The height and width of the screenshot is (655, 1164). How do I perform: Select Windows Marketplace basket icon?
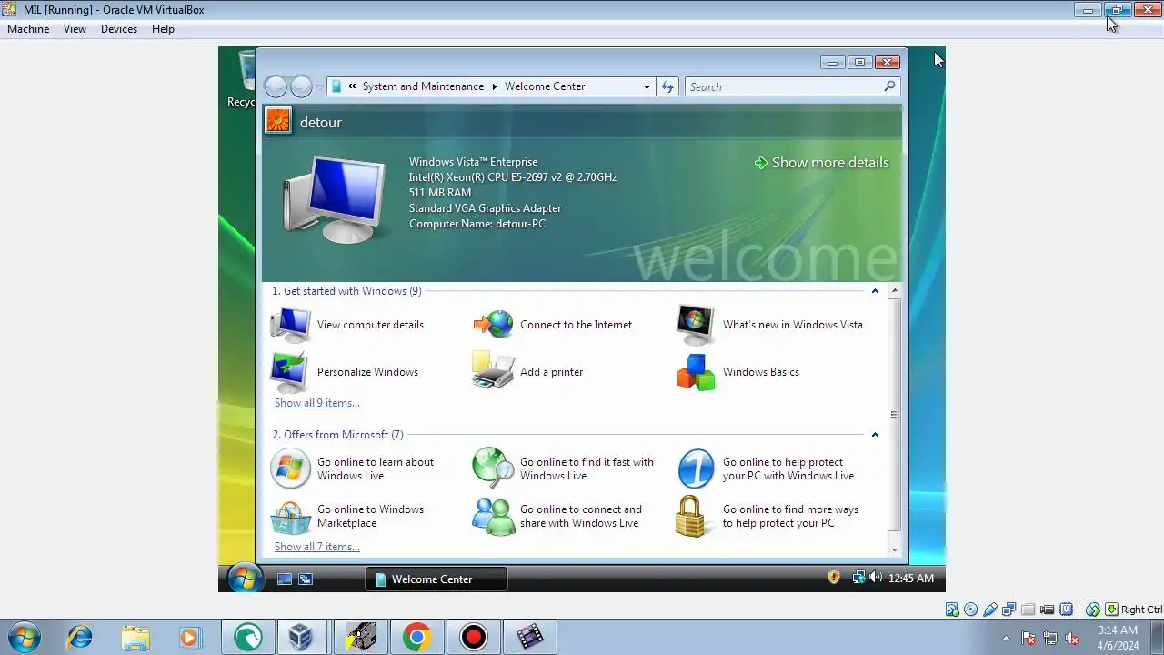(291, 517)
